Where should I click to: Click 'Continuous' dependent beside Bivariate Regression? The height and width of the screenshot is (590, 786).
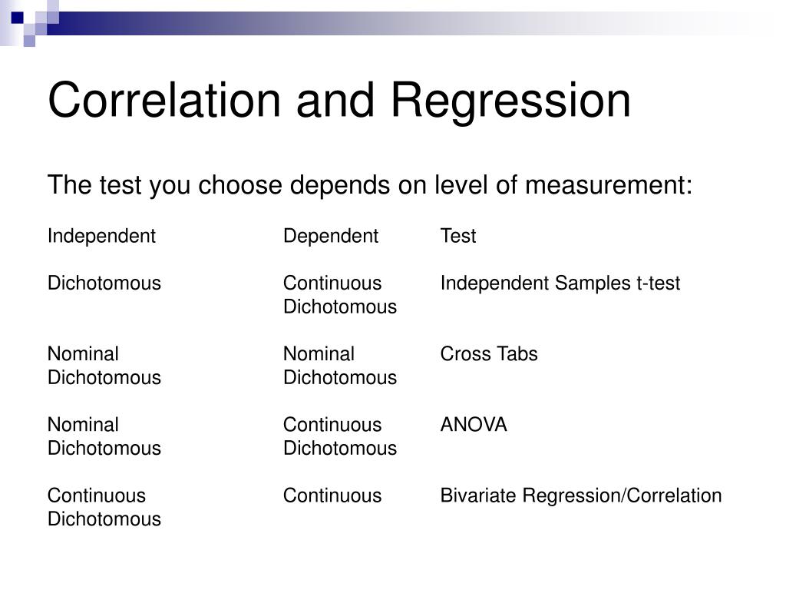click(332, 496)
